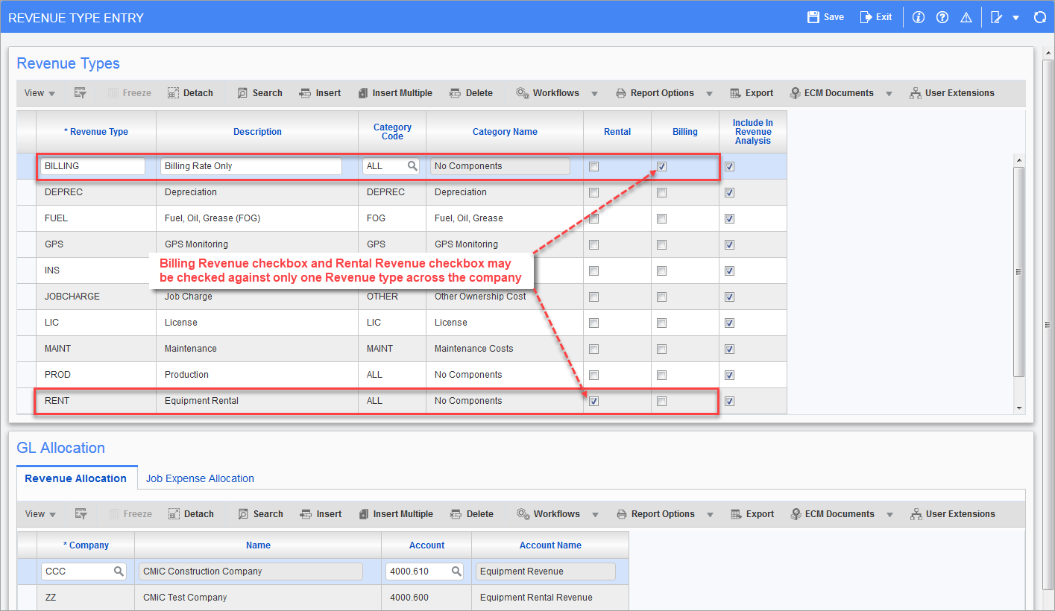This screenshot has height=611, width=1055.
Task: Toggle Include In Revenue Analysis for DEPREC
Action: (x=729, y=193)
